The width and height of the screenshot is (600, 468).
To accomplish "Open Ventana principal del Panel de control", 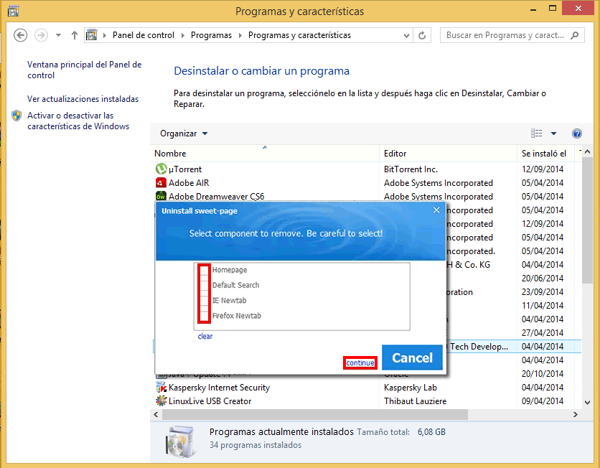I will [x=84, y=70].
